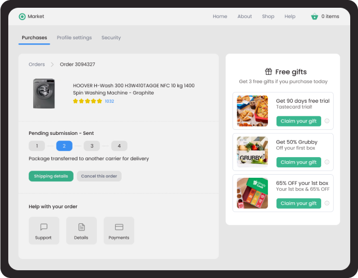358x278 pixels.
Task: Click the breadcrumb chevron after Orders
Action: (52, 65)
